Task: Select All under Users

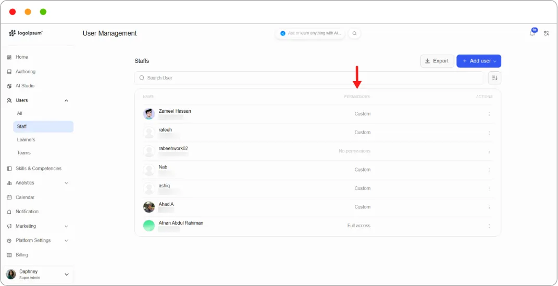Action: point(20,113)
